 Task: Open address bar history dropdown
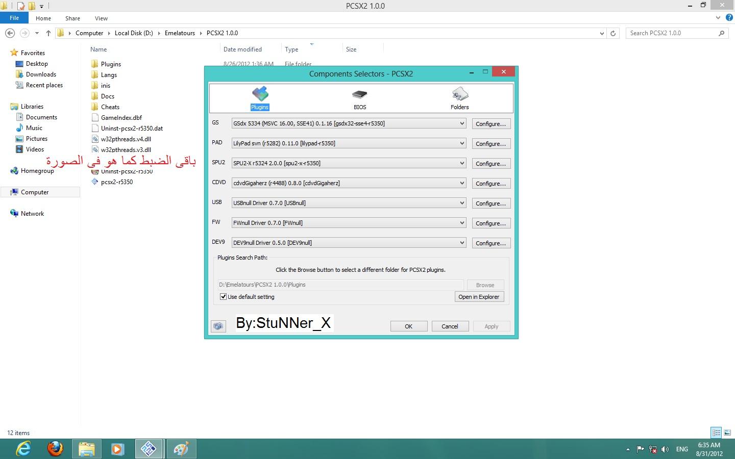[x=602, y=33]
